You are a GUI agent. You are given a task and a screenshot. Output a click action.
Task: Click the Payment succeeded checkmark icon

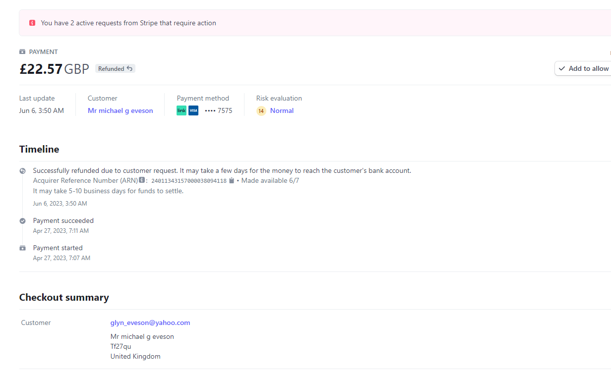tap(22, 221)
